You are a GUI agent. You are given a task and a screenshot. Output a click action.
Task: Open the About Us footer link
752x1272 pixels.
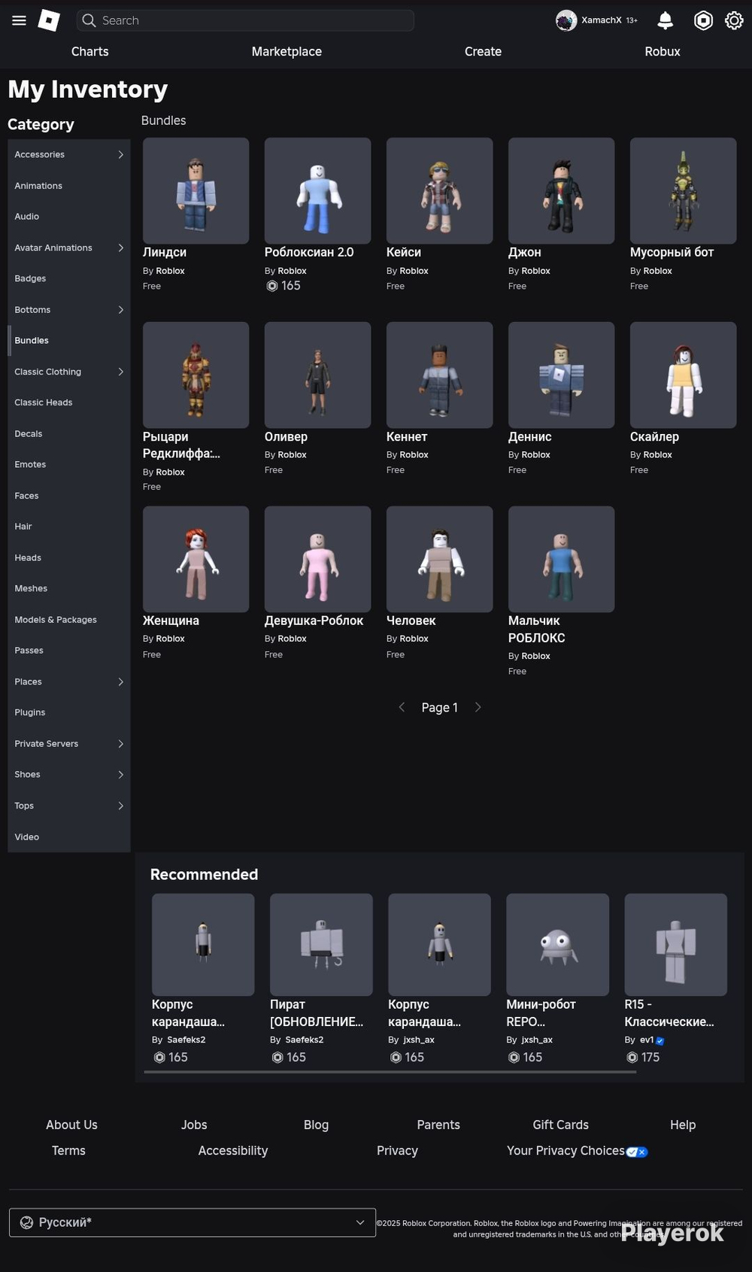pyautogui.click(x=71, y=1125)
